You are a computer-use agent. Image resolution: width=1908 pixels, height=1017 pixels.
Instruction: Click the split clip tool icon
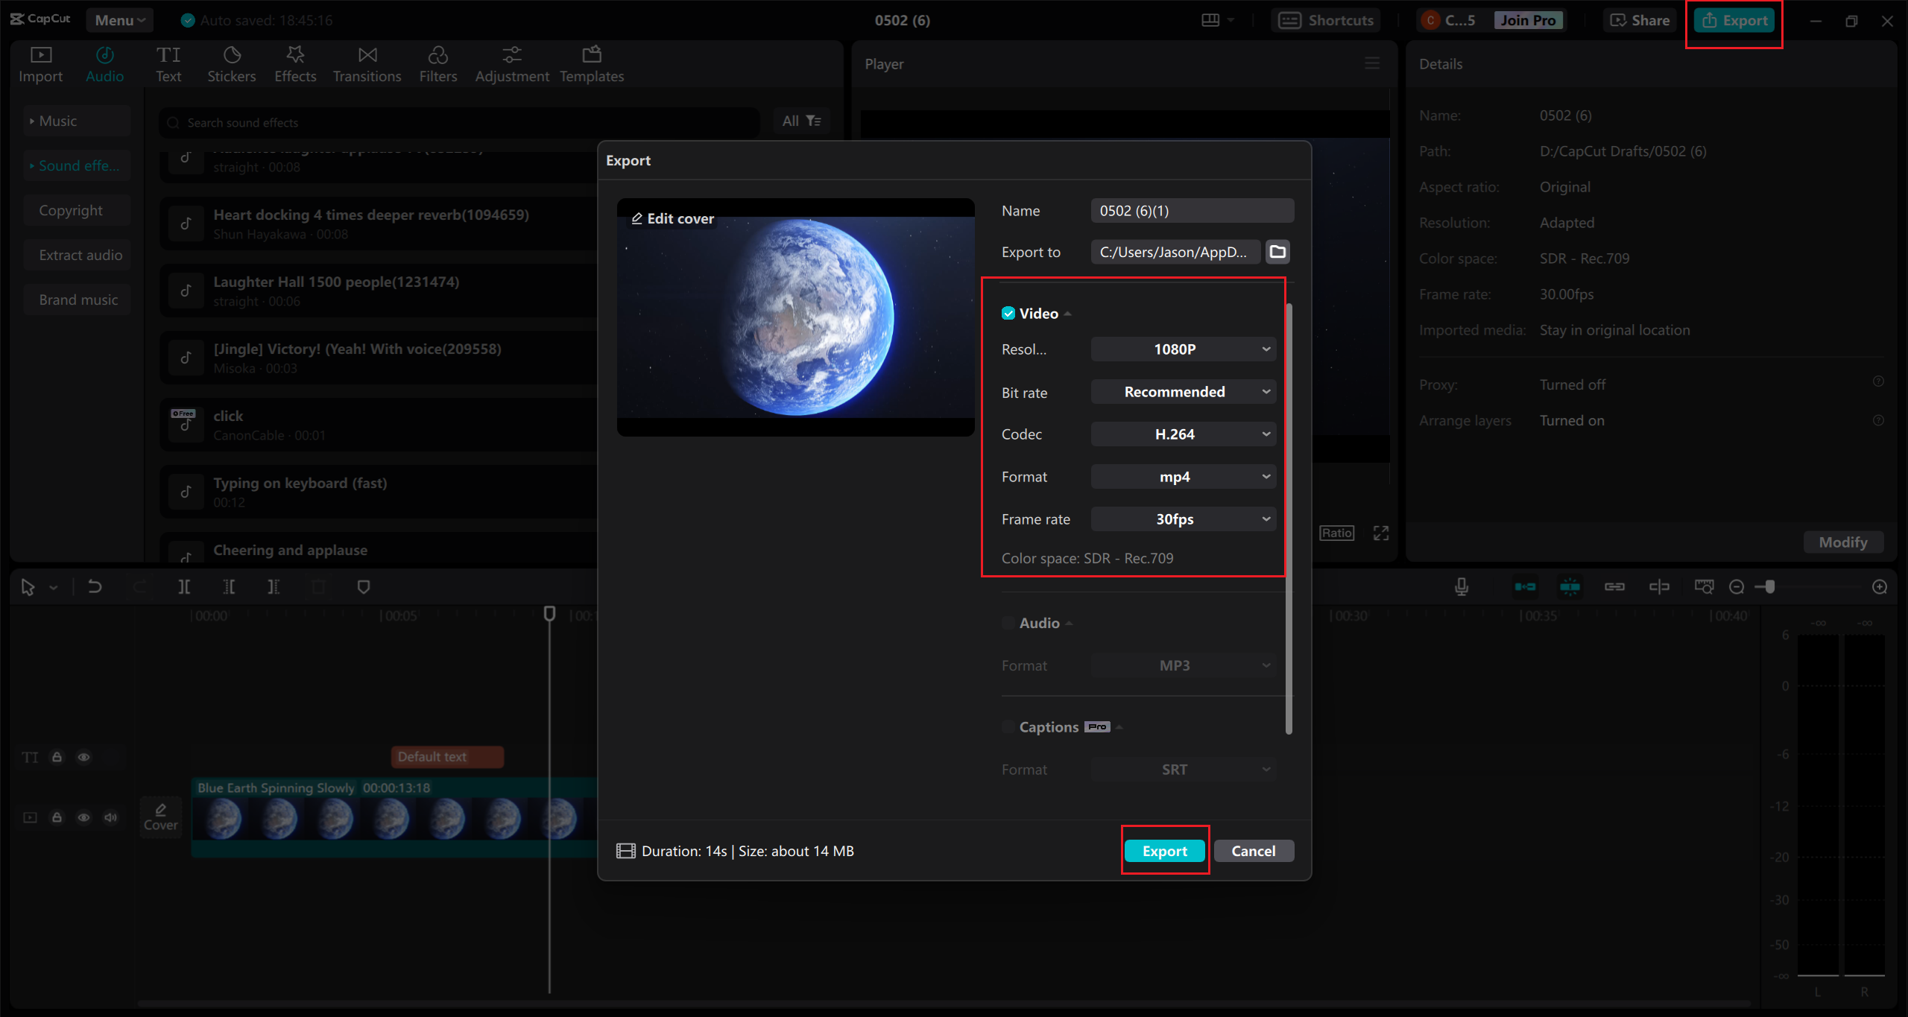pos(184,587)
